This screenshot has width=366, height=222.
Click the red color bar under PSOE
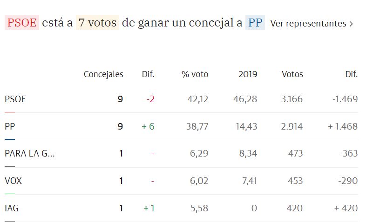coord(9,112)
